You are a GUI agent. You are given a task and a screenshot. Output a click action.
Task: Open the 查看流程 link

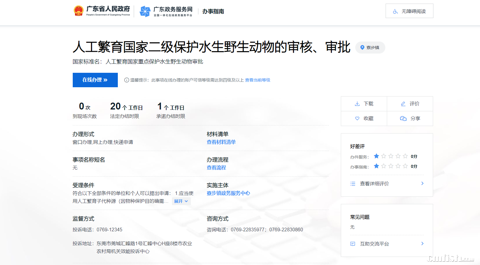click(x=216, y=168)
